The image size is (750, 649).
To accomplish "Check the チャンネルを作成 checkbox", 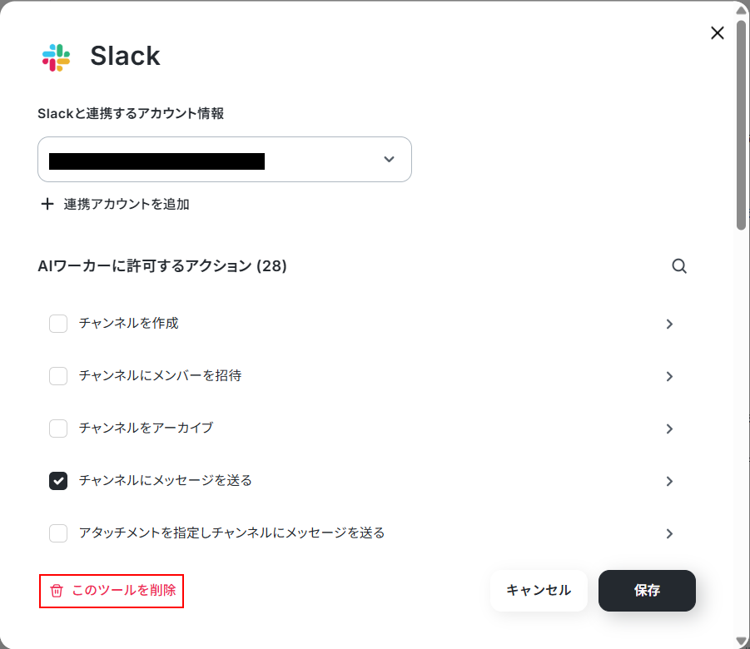I will point(58,324).
